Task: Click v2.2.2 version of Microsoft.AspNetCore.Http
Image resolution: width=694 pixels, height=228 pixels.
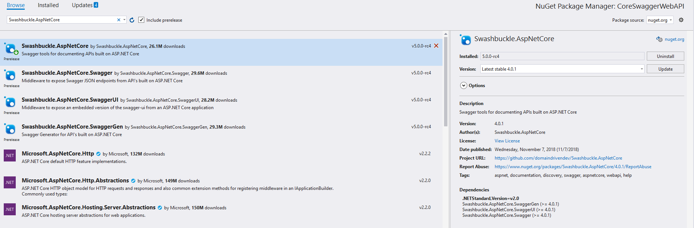Action: point(425,154)
